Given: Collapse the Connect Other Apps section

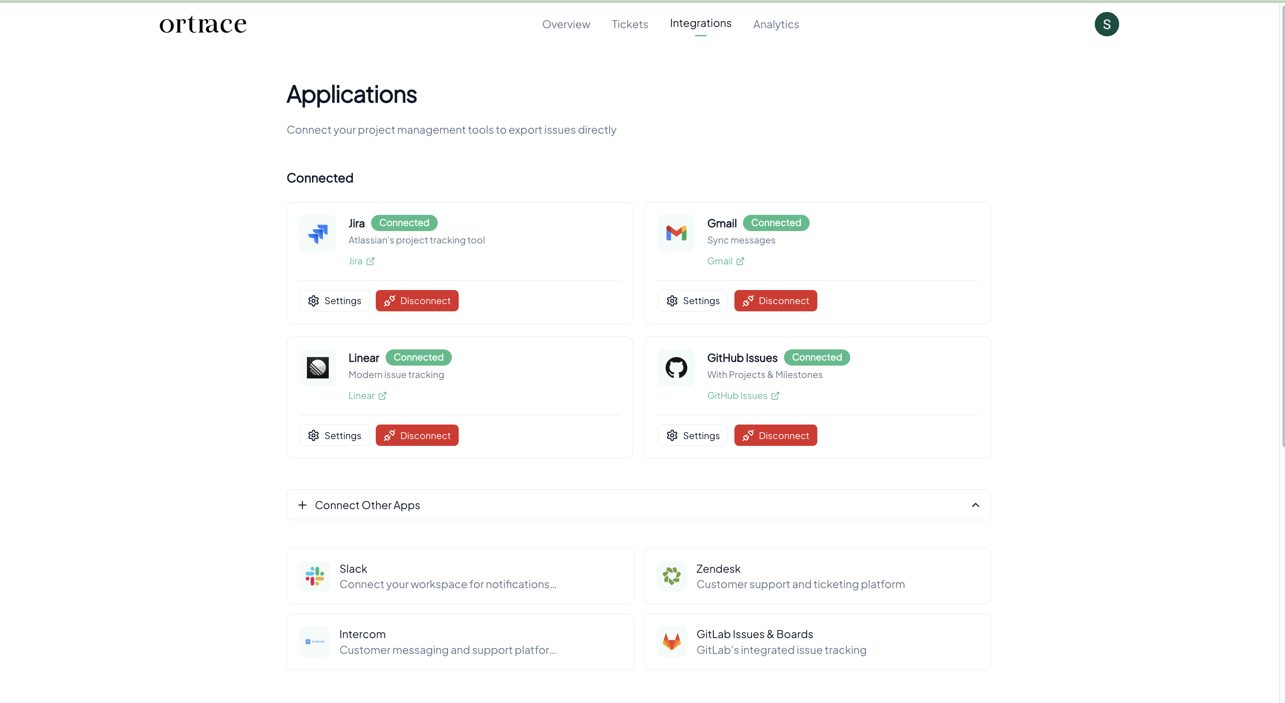Looking at the screenshot, I should click(975, 505).
